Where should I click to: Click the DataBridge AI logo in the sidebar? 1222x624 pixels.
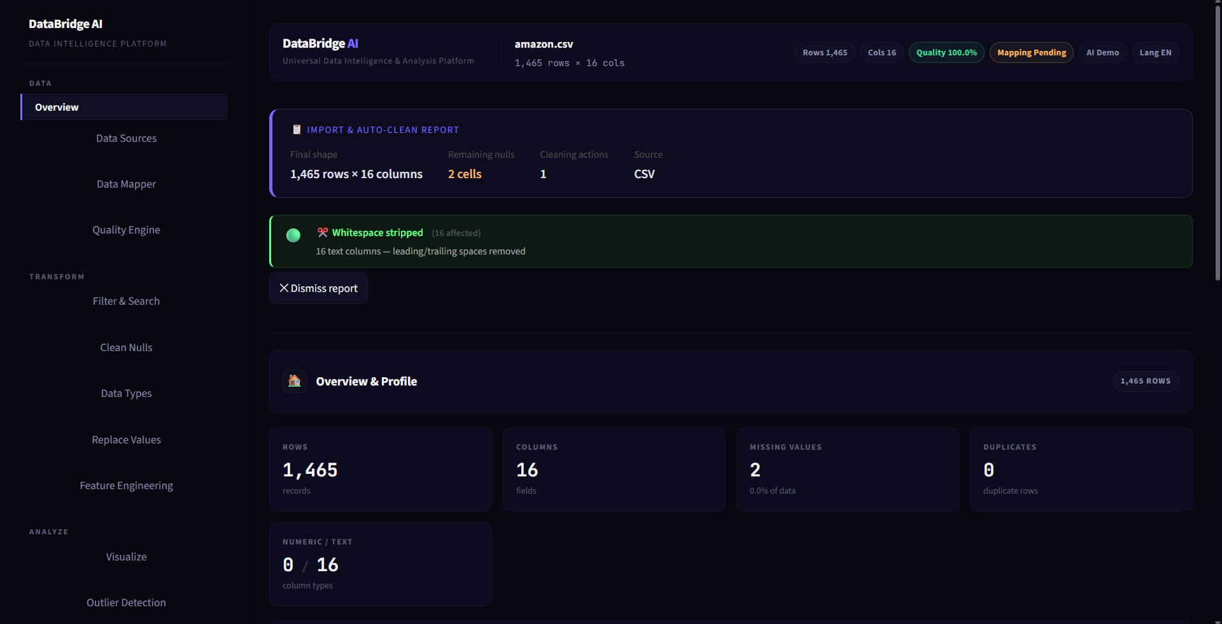(66, 24)
